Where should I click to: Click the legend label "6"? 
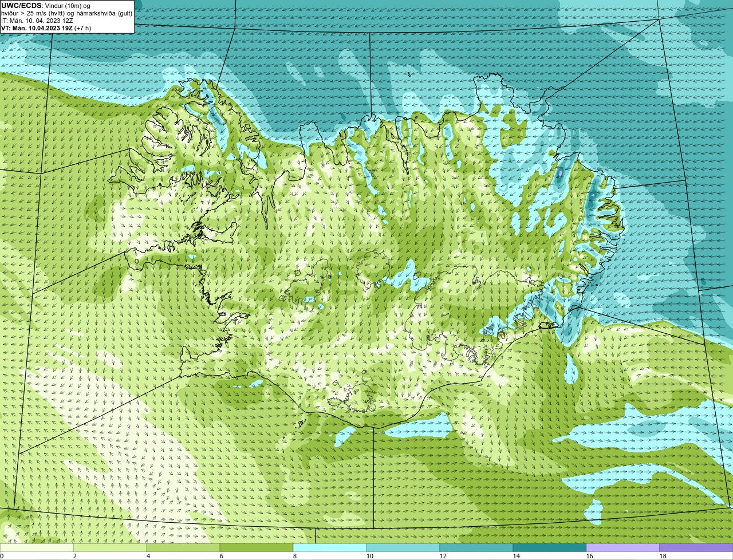tap(222, 556)
